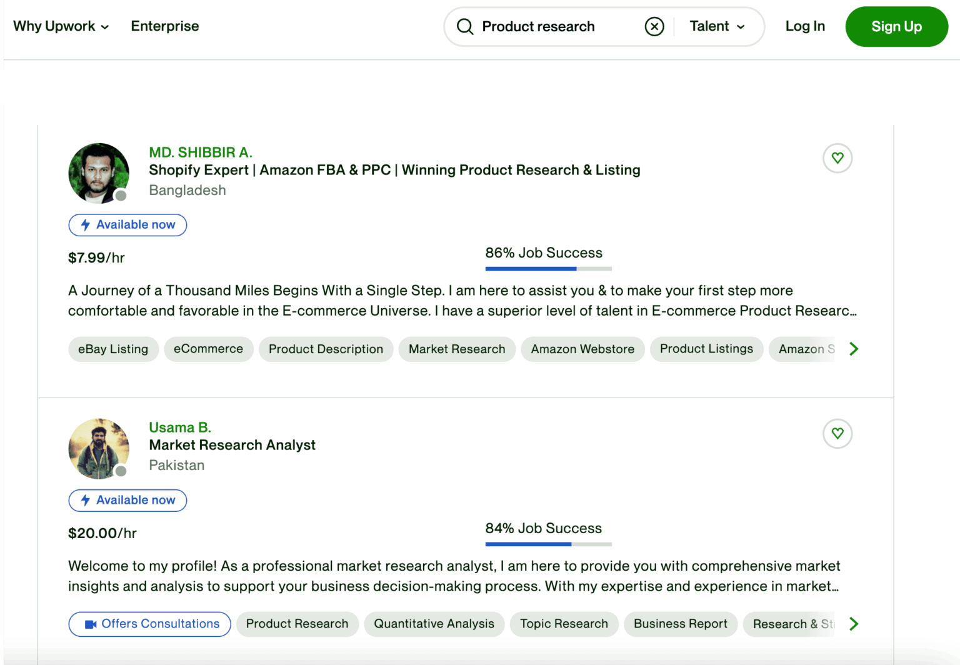The width and height of the screenshot is (960, 665).
Task: Clear the search field using the X icon
Action: point(654,26)
